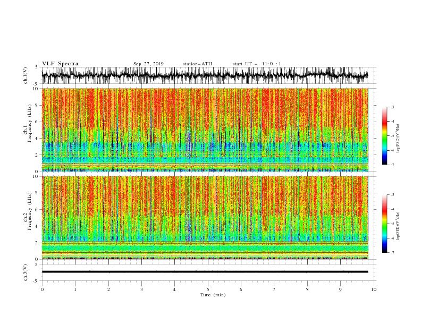Select the ch.2 "Frequency (kHz)" axis label

(29, 211)
